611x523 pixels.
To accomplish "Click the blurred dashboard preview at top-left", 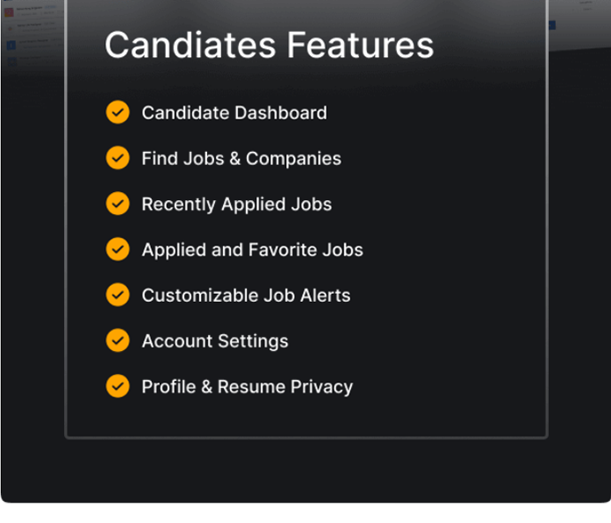I will (x=31, y=35).
